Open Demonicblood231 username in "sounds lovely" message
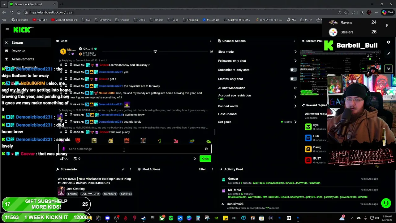The image size is (396, 223). coord(111,122)
